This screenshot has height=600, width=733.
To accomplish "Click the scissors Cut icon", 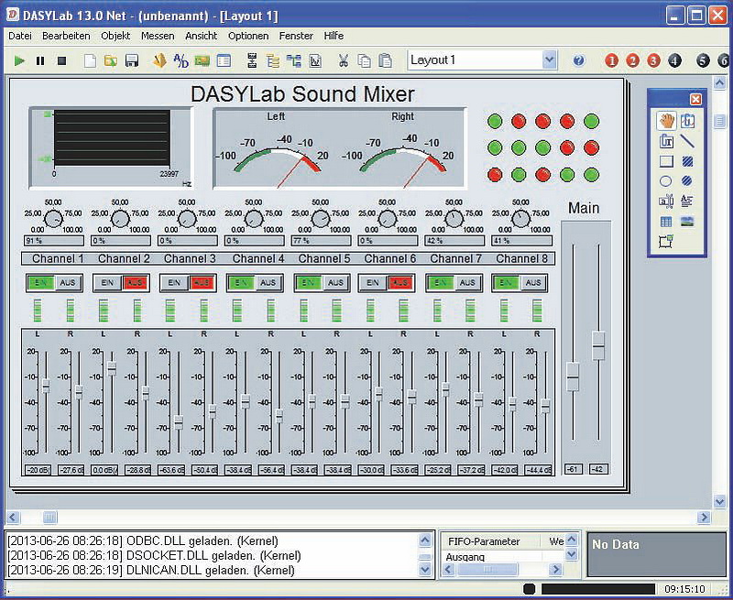I will click(x=343, y=60).
